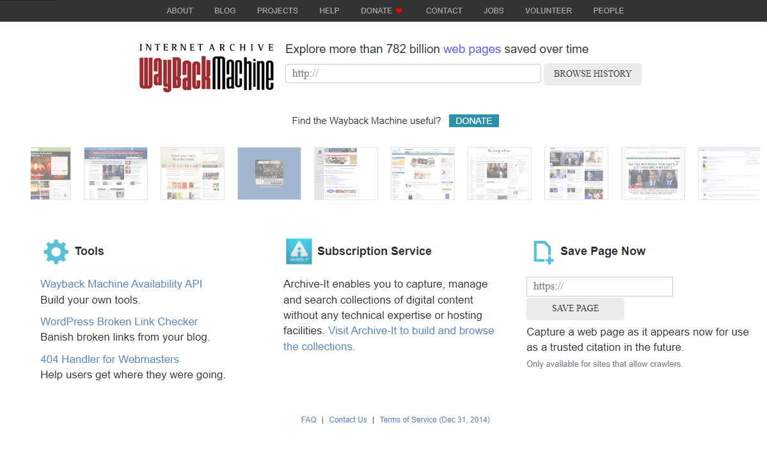Click the Save Page Now document icon
The image size is (767, 455).
(543, 252)
